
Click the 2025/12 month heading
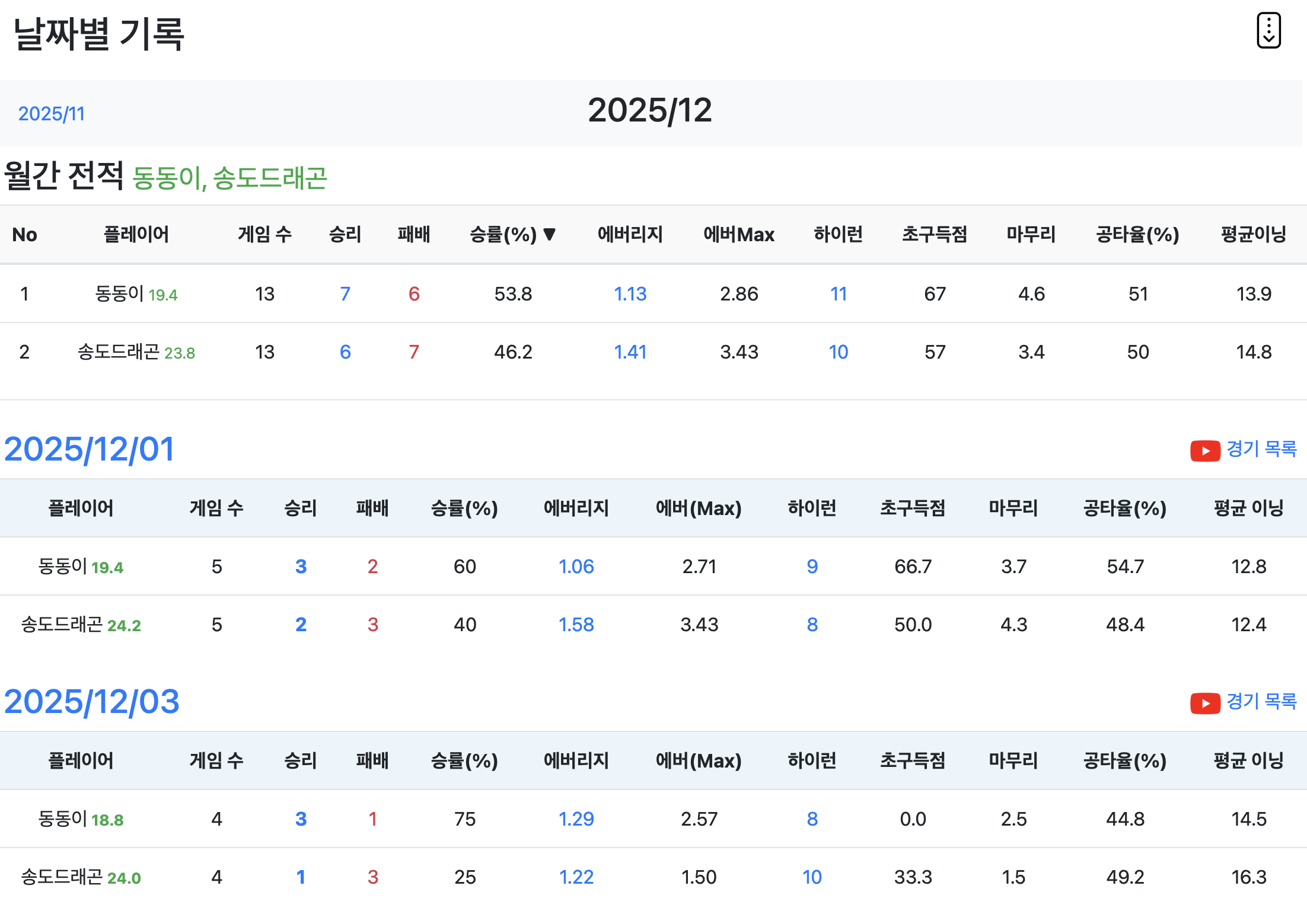[651, 110]
